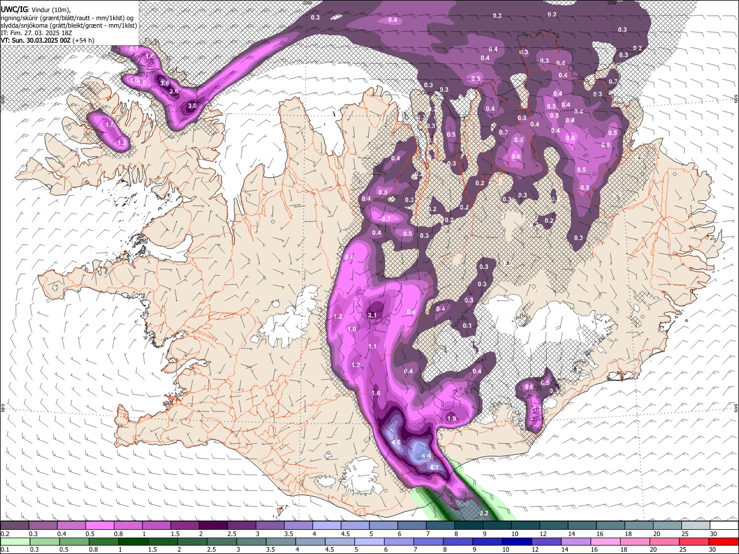Click the 4.7 precipitation value on the map

[435, 467]
